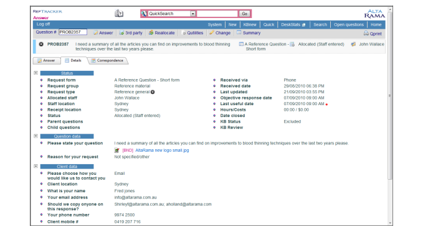Open AltaRama new logo small.jpg link
The height and width of the screenshot is (232, 428).
[x=162, y=151]
